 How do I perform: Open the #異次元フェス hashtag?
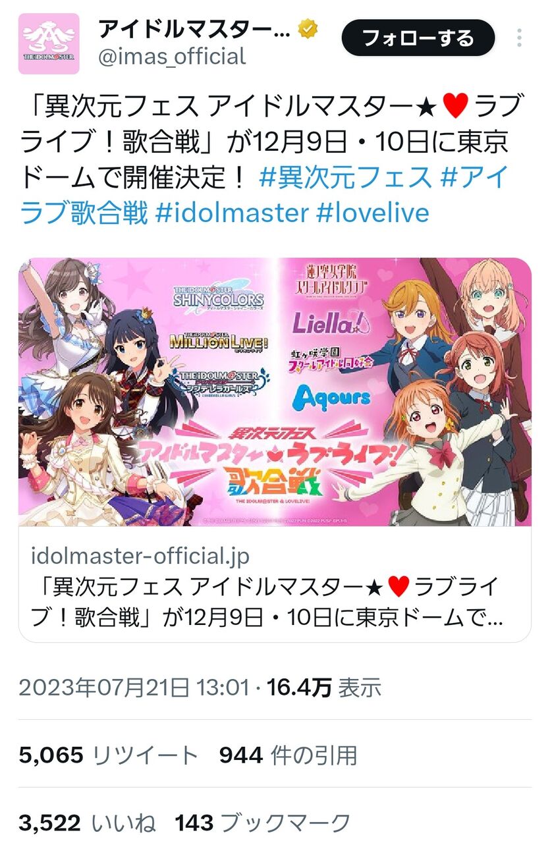[x=346, y=177]
